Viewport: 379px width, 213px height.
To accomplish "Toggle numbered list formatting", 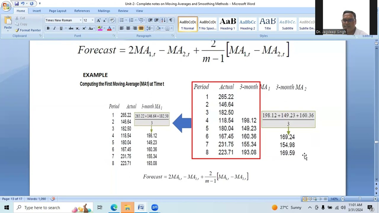I will point(131,20).
